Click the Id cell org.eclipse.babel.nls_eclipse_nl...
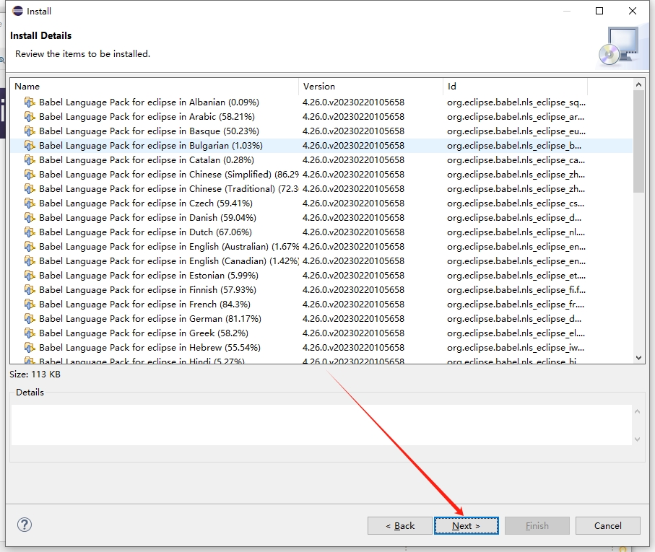 coord(516,232)
